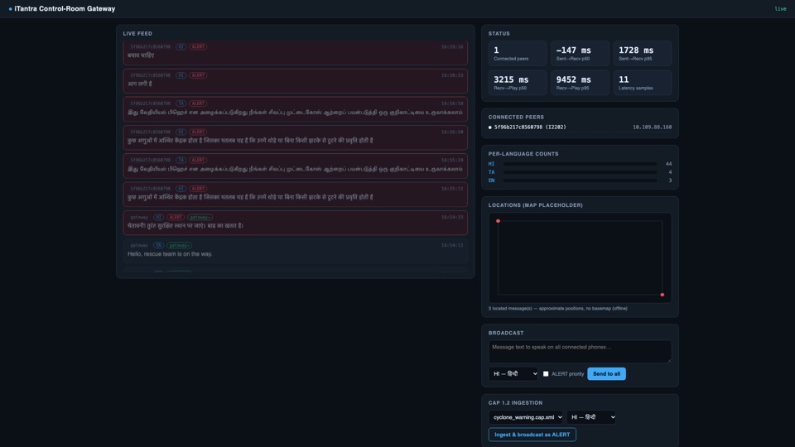The image size is (795, 447).
Task: Click the blue dot beside iTantra title
Action: [x=10, y=8]
